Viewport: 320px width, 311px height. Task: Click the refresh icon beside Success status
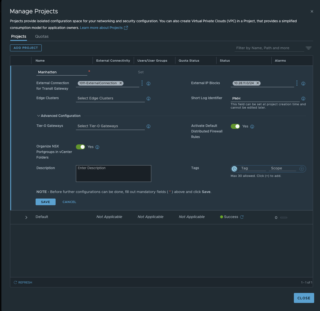[241, 217]
